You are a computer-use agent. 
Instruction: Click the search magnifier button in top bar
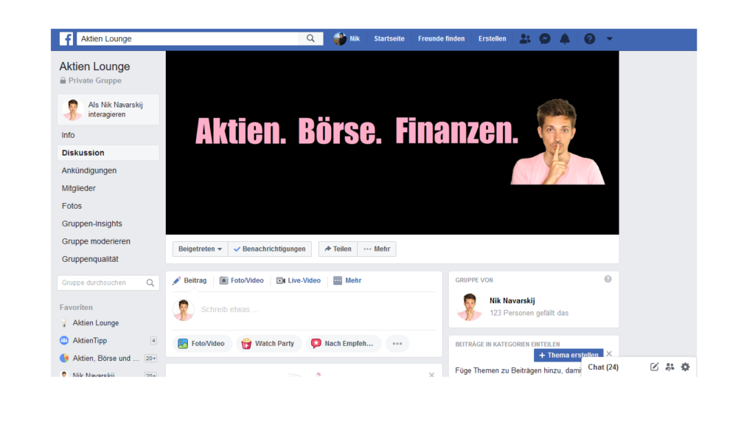tap(310, 38)
